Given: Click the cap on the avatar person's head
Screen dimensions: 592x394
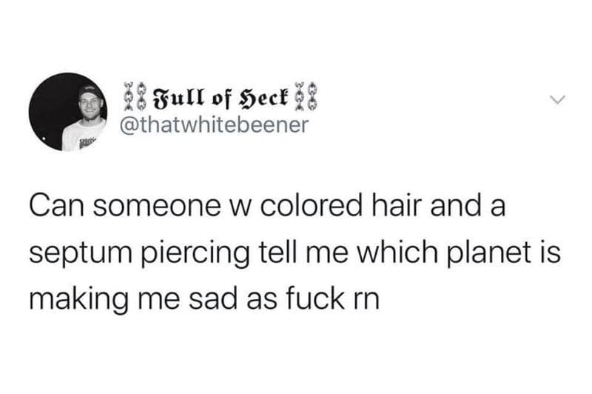Looking at the screenshot, I should (90, 91).
